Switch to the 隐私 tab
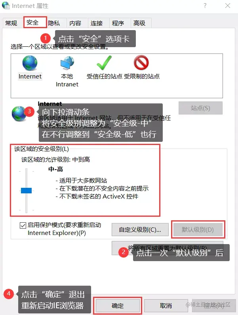This screenshot has height=315, width=238. [54, 23]
